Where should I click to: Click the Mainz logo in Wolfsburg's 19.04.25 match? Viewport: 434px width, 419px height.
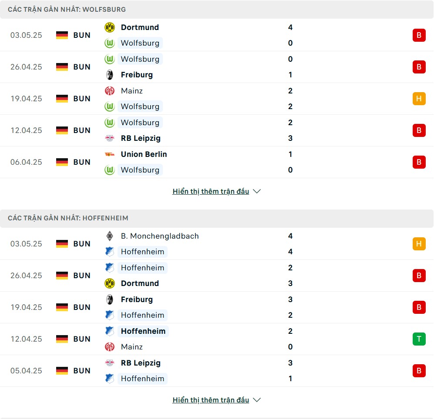(110, 91)
